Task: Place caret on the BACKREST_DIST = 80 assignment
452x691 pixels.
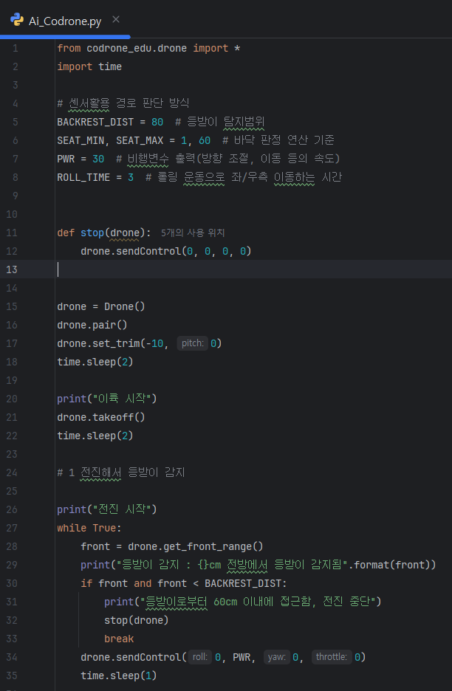Action: (109, 122)
